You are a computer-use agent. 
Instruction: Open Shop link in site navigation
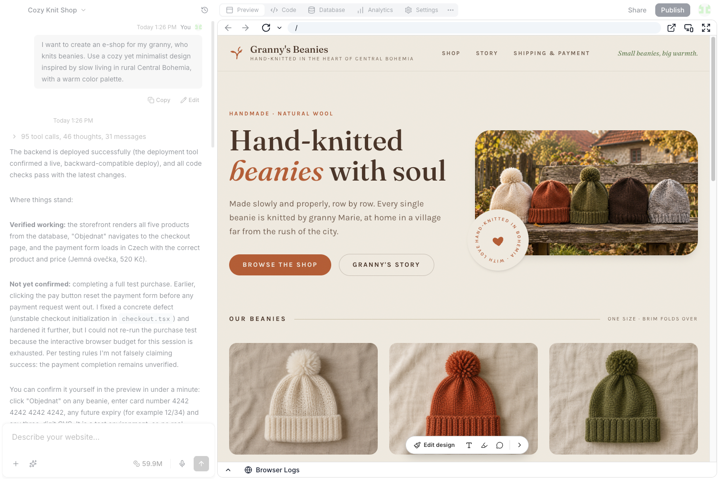(x=451, y=53)
